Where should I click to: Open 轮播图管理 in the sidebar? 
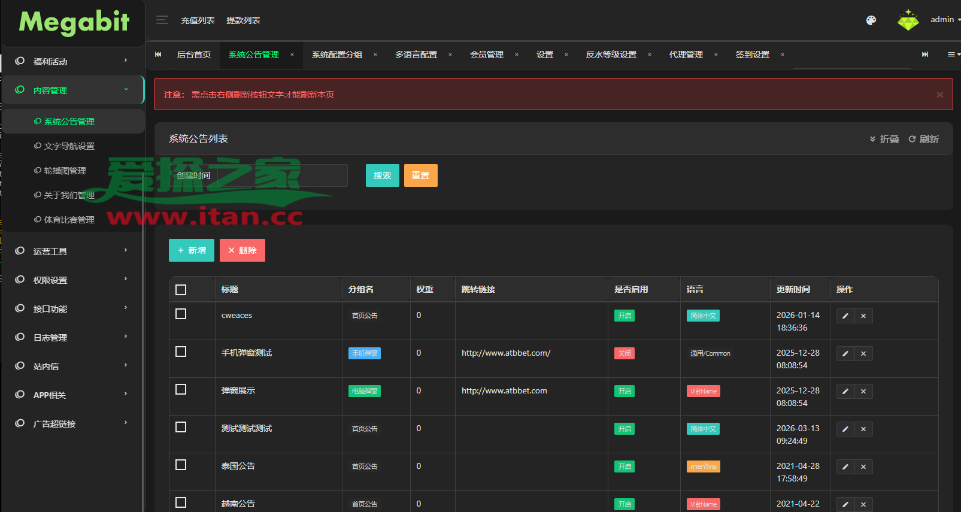65,171
